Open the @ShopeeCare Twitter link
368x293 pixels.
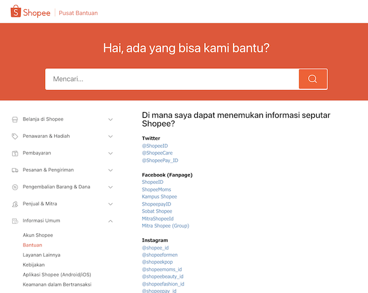(157, 153)
